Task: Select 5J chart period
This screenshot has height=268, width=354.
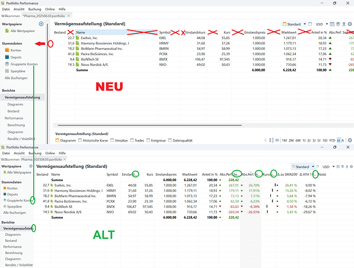Action: click(x=319, y=140)
